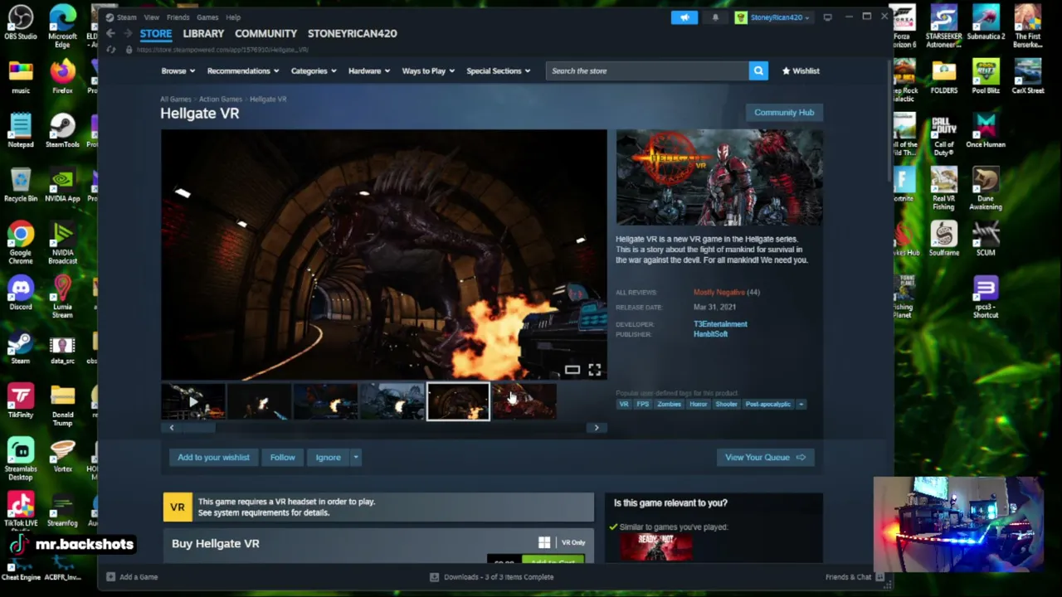This screenshot has width=1062, height=597.
Task: Open Lumia Stream desktop shortcut
Action: tap(62, 297)
